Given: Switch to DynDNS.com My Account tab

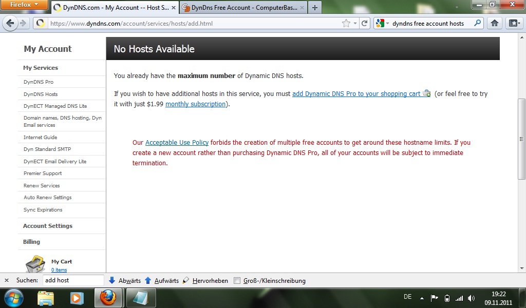Looking at the screenshot, I should (x=115, y=7).
